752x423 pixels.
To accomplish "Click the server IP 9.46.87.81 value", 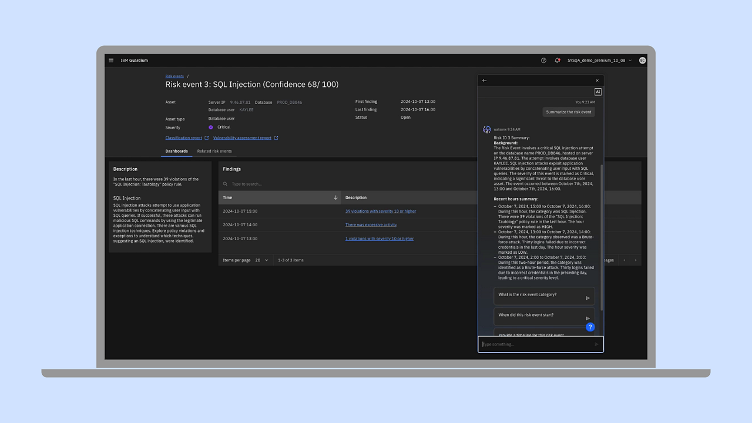I will [x=240, y=102].
